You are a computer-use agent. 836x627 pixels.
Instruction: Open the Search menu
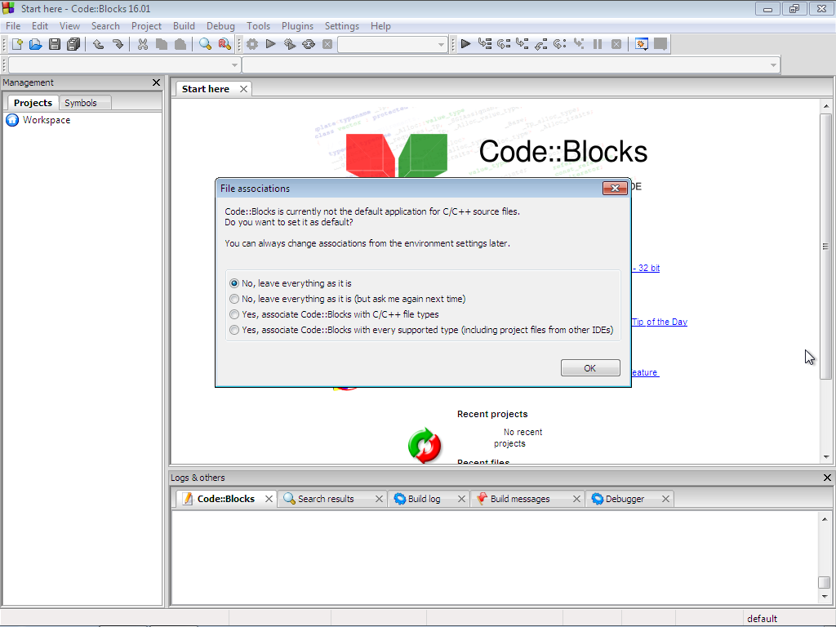[105, 26]
